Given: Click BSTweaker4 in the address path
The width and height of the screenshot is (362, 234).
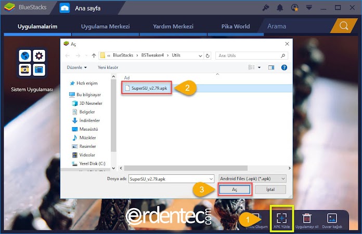Looking at the screenshot, I should click(x=152, y=56).
